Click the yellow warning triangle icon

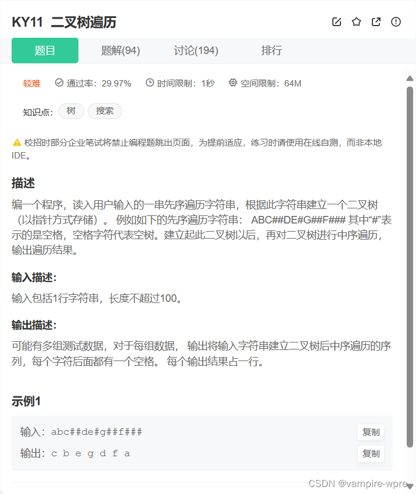click(x=17, y=143)
